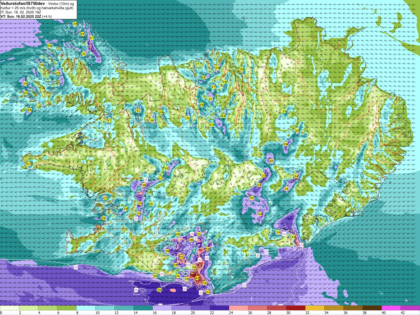Pick the ochre 34–36 legend swatch
Viewport: 420px width, 315px height.
tap(334, 308)
